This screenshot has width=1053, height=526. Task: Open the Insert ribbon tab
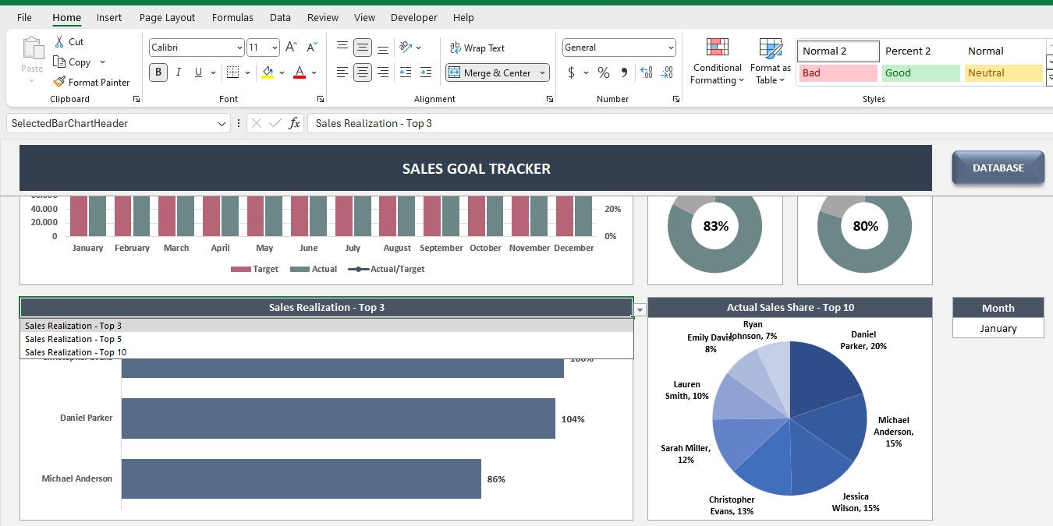point(108,17)
